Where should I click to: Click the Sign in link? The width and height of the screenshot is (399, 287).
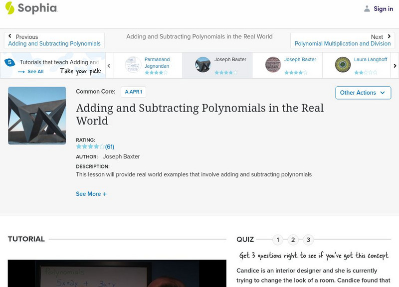(x=383, y=8)
